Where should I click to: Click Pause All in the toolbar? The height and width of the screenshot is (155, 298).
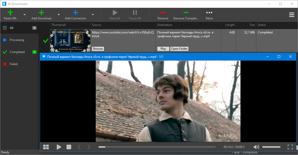(135, 15)
